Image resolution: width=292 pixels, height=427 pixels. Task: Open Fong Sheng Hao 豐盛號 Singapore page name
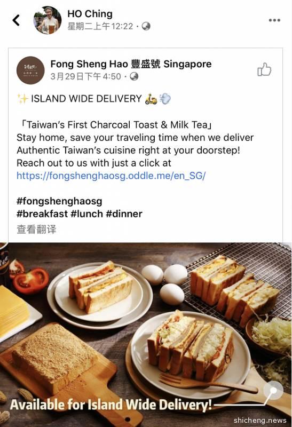131,64
